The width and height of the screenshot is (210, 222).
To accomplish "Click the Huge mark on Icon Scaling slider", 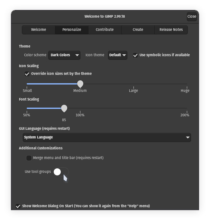I will (187, 84).
